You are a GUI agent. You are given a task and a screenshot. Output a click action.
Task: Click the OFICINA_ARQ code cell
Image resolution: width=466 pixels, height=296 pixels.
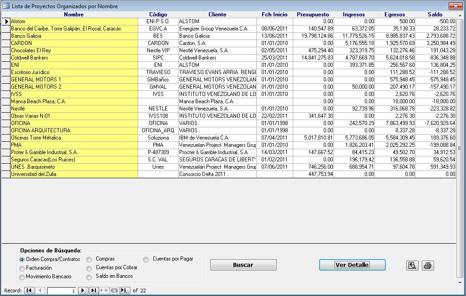pyautogui.click(x=158, y=130)
